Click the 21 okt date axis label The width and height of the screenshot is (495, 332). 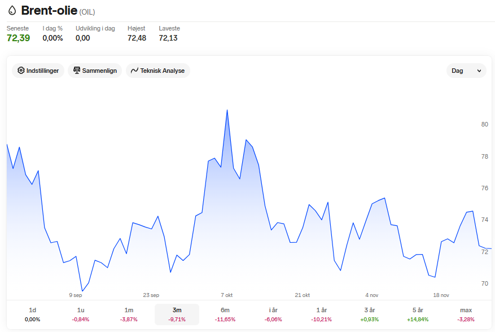tap(302, 295)
